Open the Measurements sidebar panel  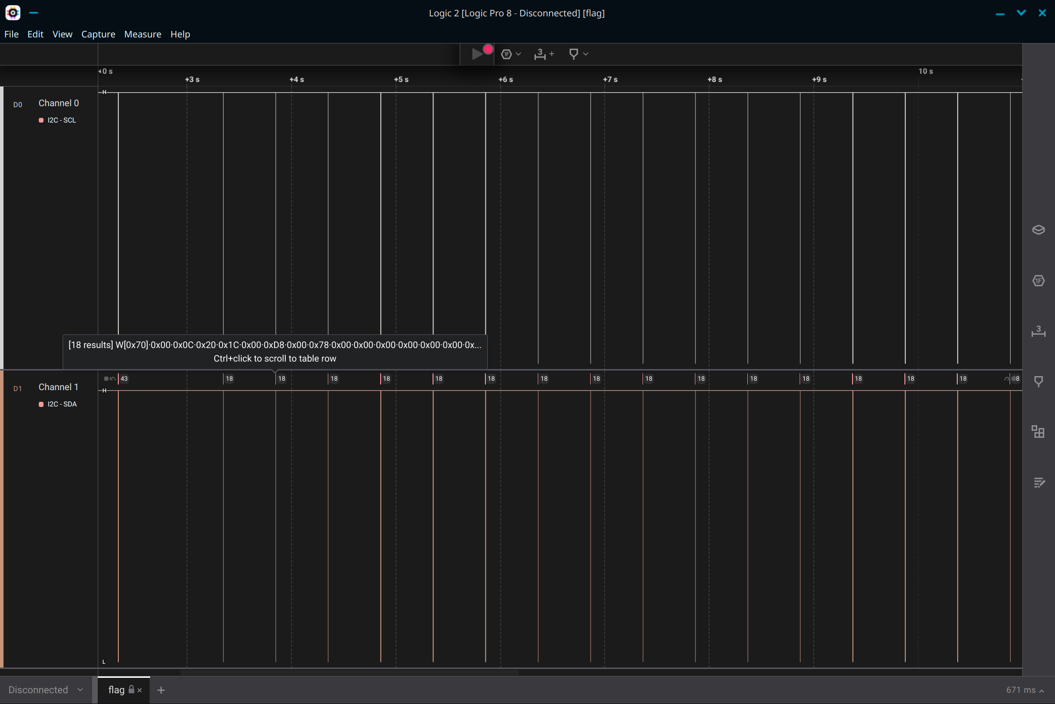[x=1038, y=331]
